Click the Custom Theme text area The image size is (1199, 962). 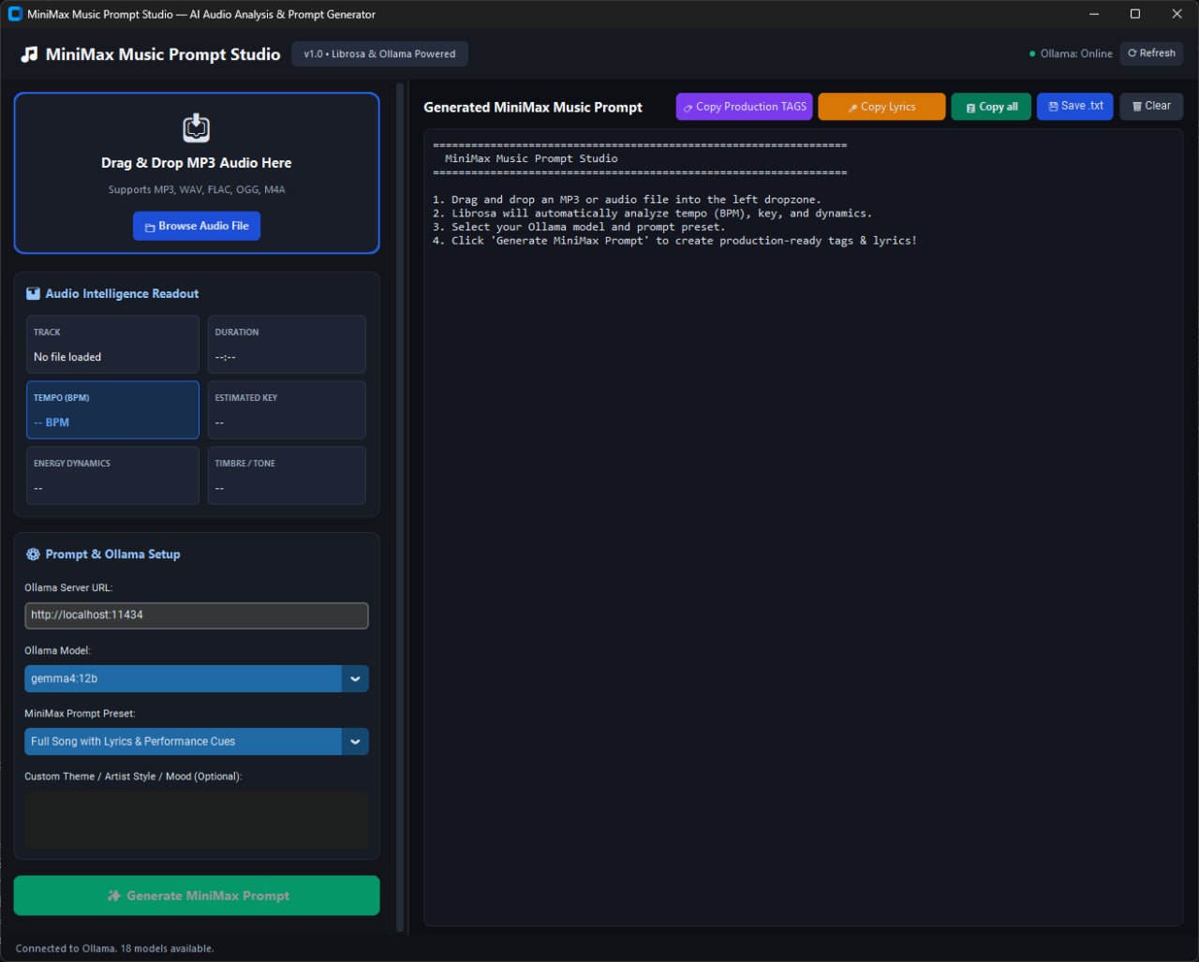[197, 820]
